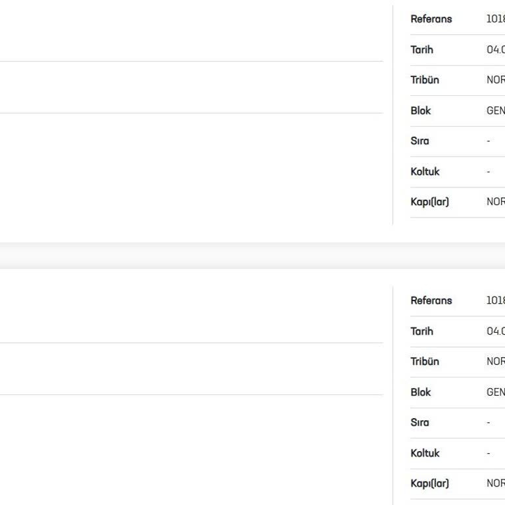Image resolution: width=505 pixels, height=505 pixels.
Task: Click the Tribün label in the first ticket
Action: click(424, 80)
